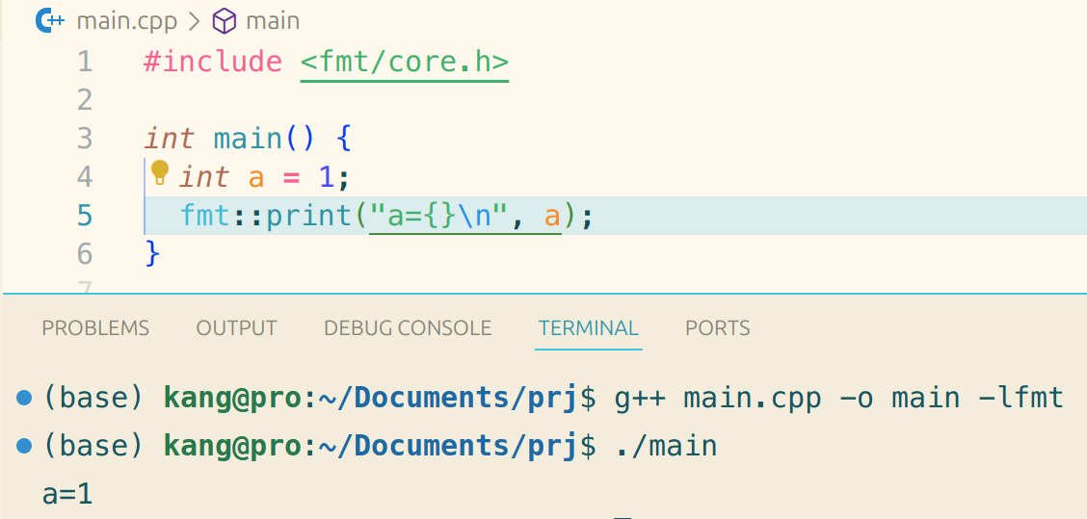Screen dimensions: 1087x519
Task: Click the './main' terminal command
Action: coord(666,446)
